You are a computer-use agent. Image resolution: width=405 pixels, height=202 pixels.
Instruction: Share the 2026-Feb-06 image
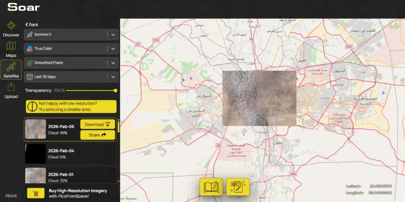(x=98, y=135)
